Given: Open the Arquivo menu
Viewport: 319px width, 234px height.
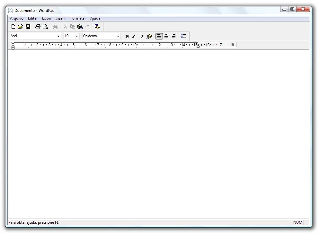Looking at the screenshot, I should [17, 18].
